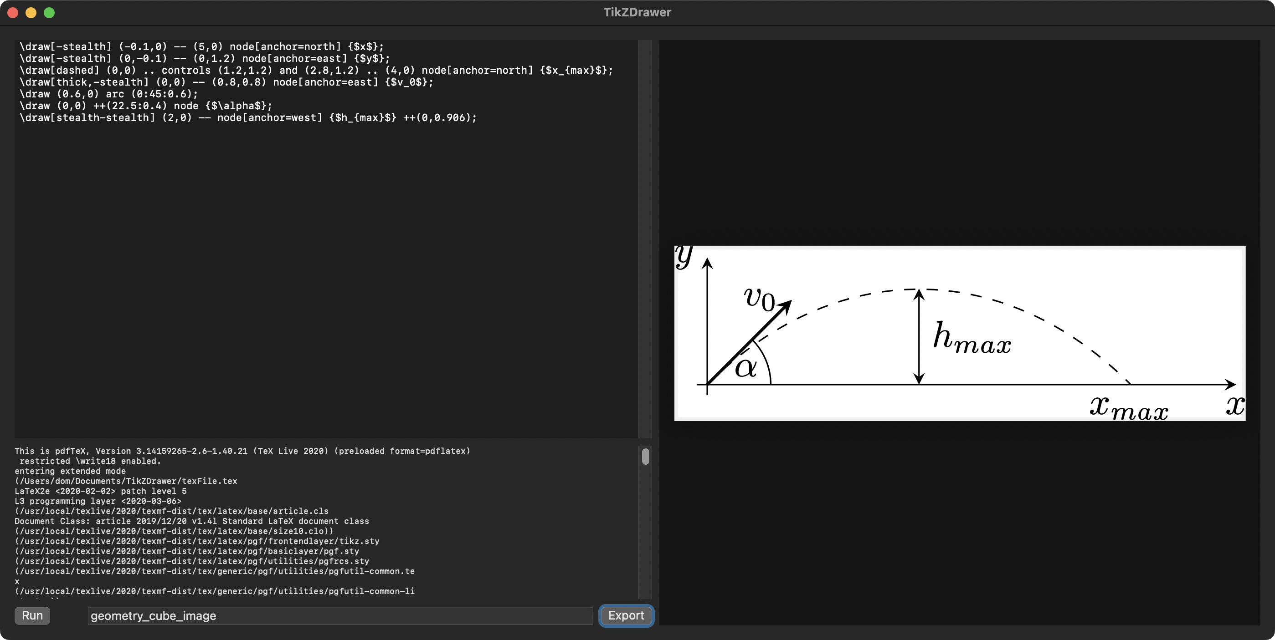Click the pdfTeX version line in log
Image resolution: width=1275 pixels, height=640 pixels.
tap(242, 451)
